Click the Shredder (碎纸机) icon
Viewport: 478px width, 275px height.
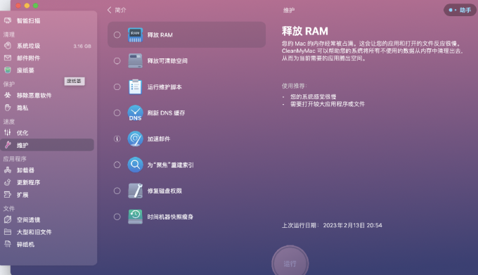click(x=8, y=244)
